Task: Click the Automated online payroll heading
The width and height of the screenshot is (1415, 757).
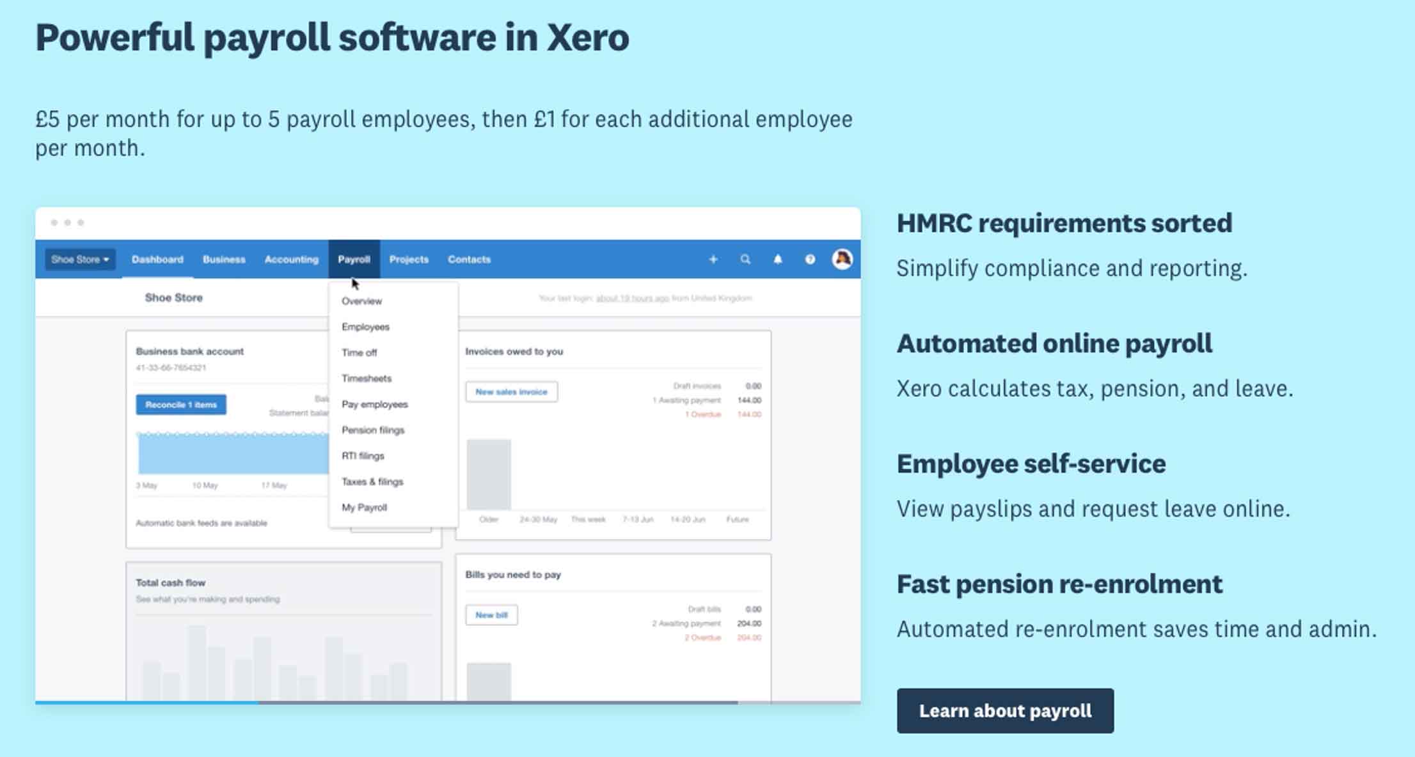Action: pyautogui.click(x=1054, y=343)
